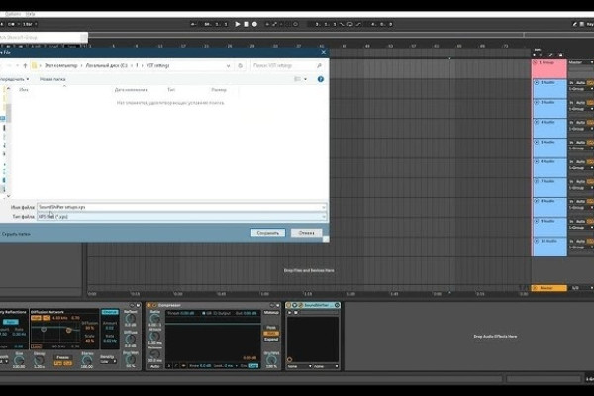Select the Peak mode in the Compressor
This screenshot has height=396, width=594.
(271, 327)
